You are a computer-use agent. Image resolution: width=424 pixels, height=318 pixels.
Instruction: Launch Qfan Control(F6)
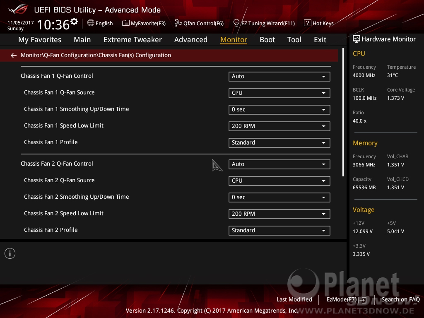pos(203,23)
